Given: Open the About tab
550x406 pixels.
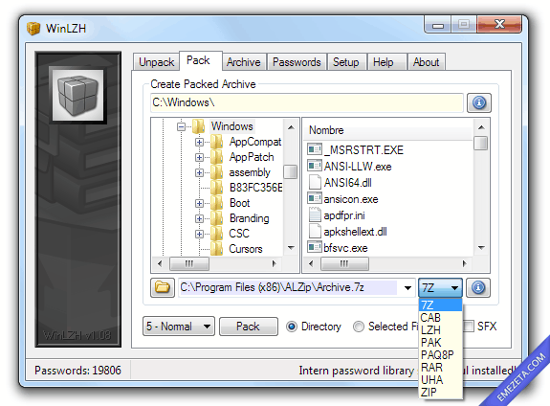Looking at the screenshot, I should (427, 62).
